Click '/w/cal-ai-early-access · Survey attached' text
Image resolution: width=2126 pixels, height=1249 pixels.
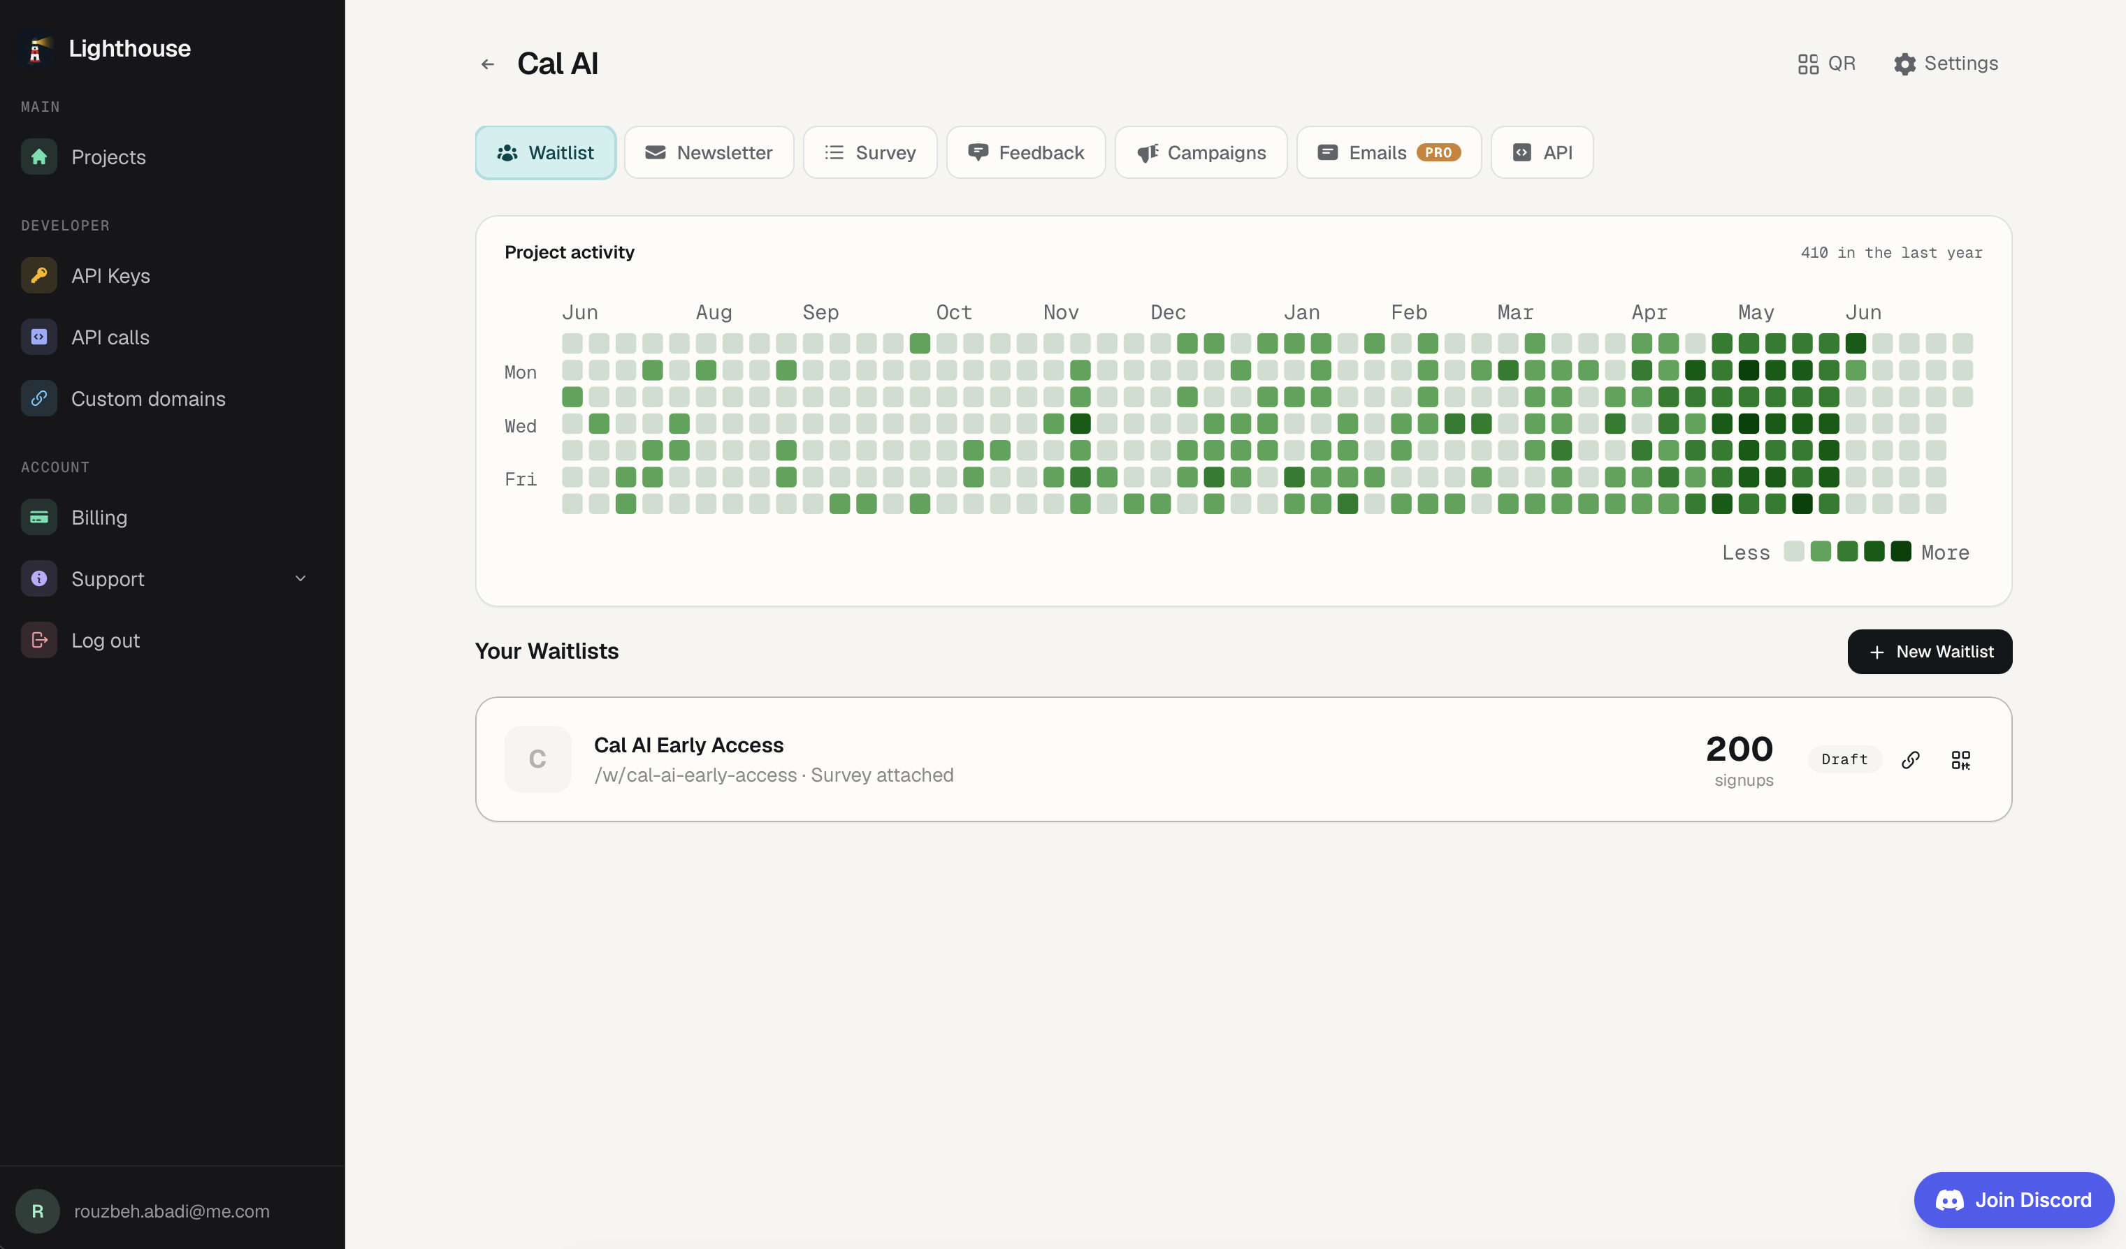pos(774,775)
